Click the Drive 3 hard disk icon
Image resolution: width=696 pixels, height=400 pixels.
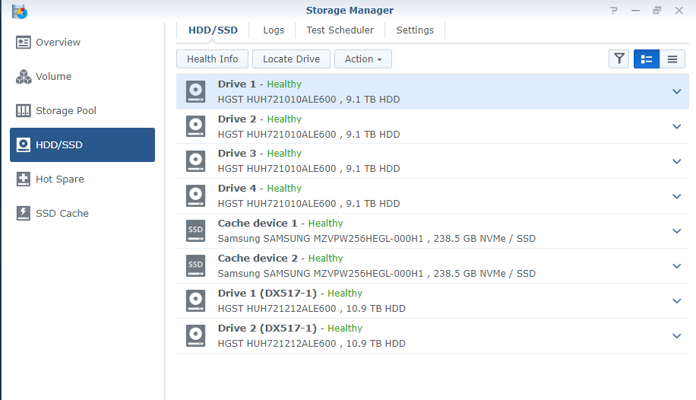pyautogui.click(x=195, y=161)
